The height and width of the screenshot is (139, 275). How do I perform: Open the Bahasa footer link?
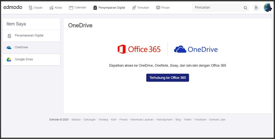pos(76,120)
